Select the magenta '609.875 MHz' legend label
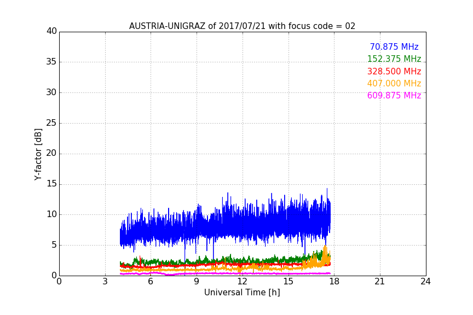Viewport: 473px width, 315px height. coord(394,96)
